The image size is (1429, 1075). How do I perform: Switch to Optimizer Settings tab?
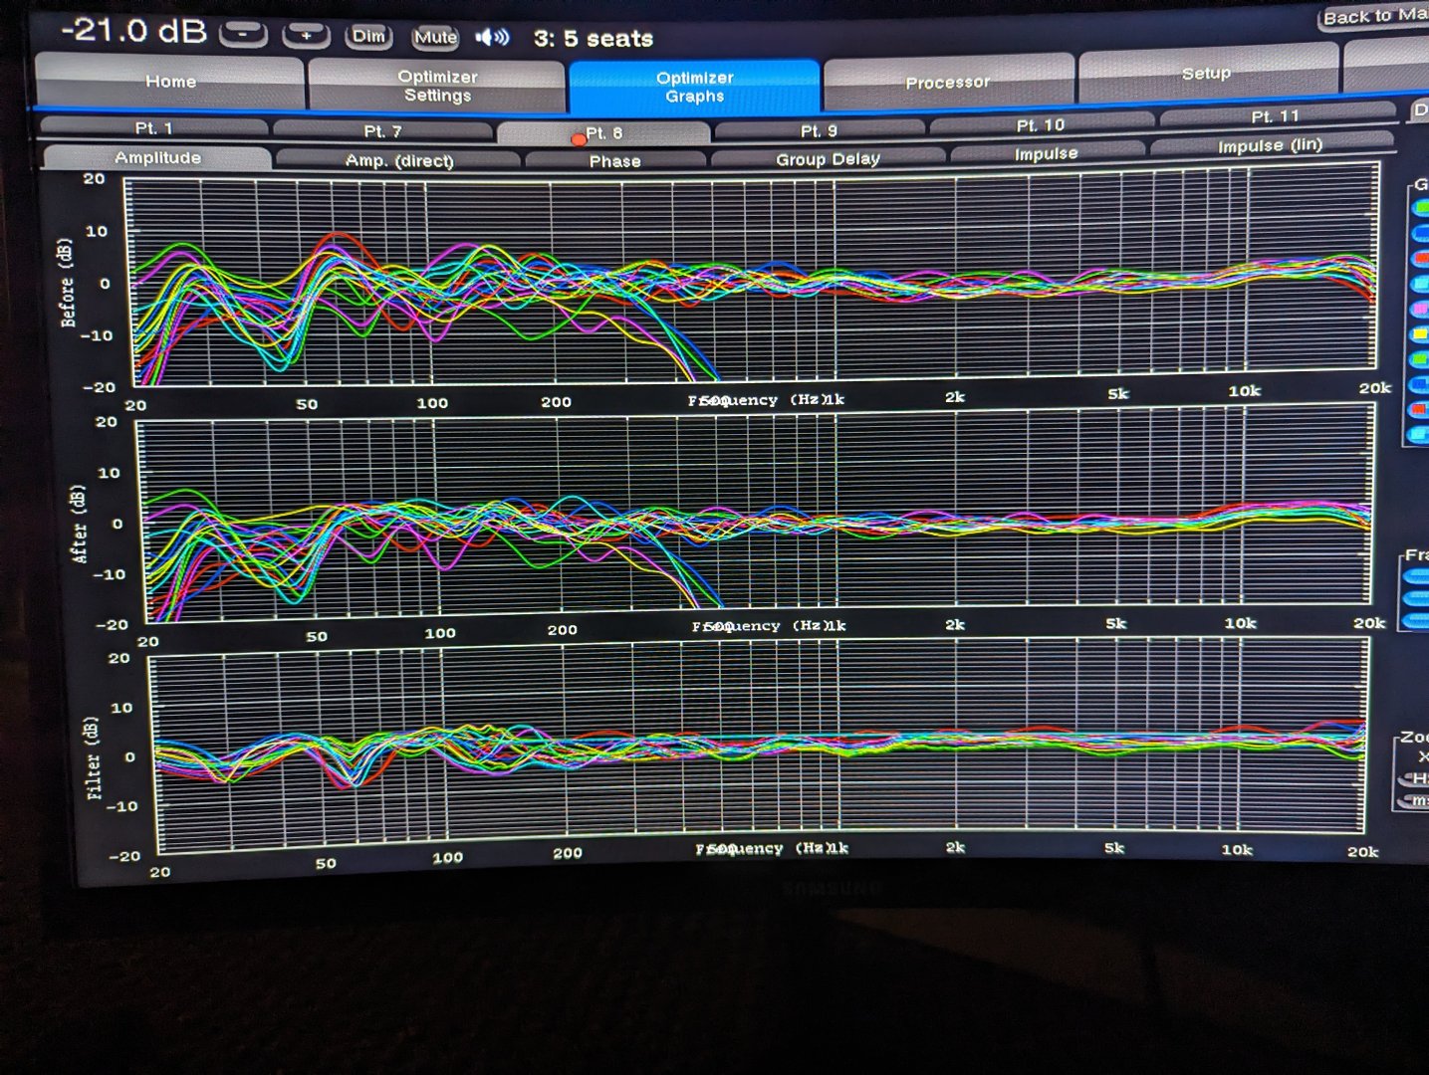click(437, 87)
